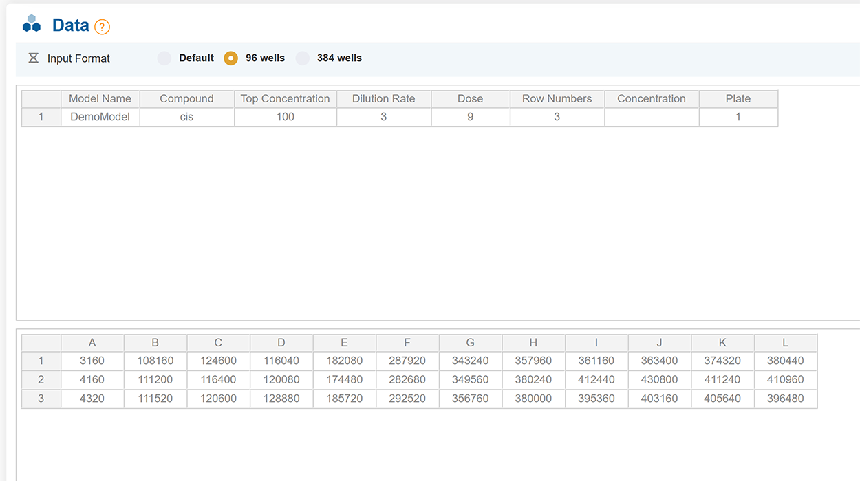Viewport: 860px width, 481px height.
Task: Select the 96 wells radio button
Action: tap(231, 58)
